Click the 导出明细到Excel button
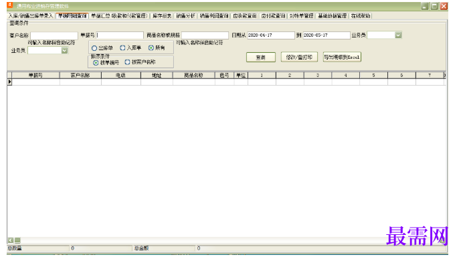This screenshot has height=257, width=461. tap(342, 57)
